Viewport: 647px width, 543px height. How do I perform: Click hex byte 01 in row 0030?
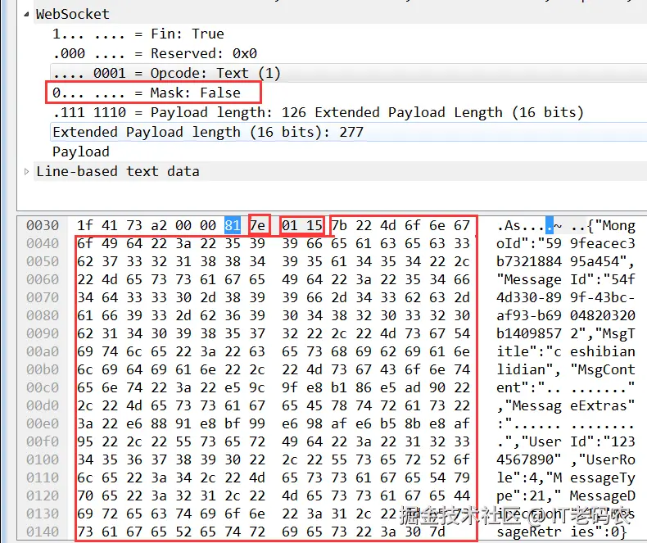click(290, 225)
